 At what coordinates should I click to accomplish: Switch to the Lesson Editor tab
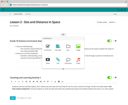click(x=18, y=14)
